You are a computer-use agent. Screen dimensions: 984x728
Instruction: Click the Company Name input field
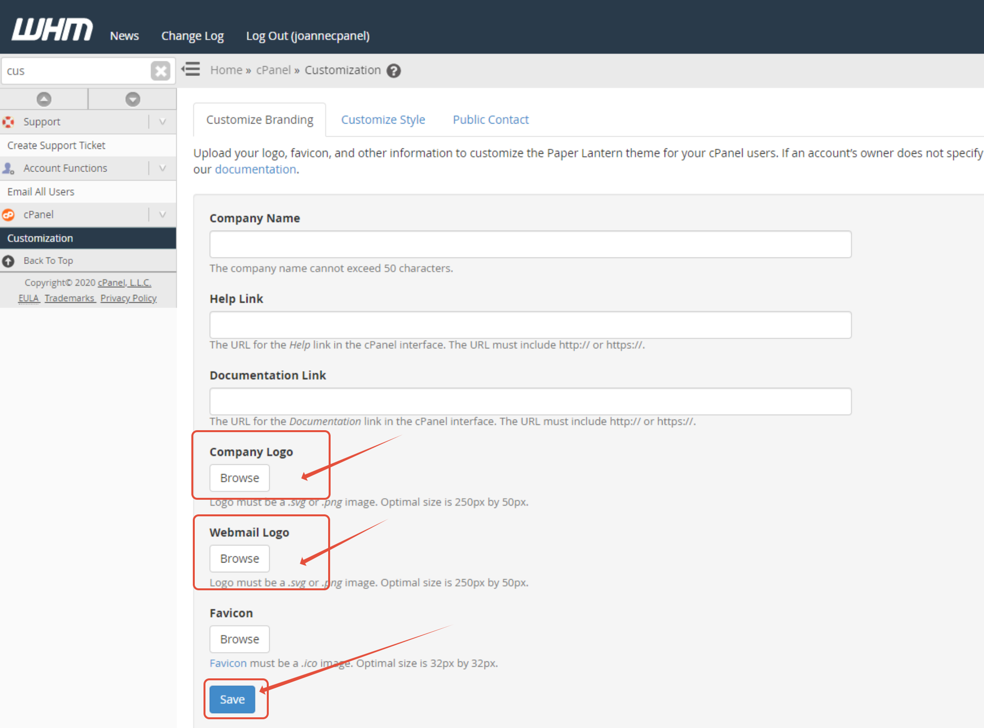point(530,244)
